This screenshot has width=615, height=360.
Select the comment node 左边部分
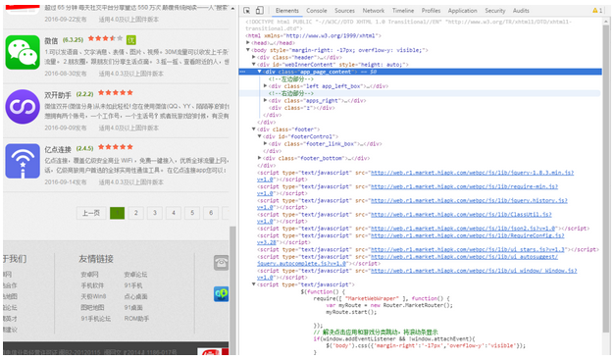[x=291, y=78]
